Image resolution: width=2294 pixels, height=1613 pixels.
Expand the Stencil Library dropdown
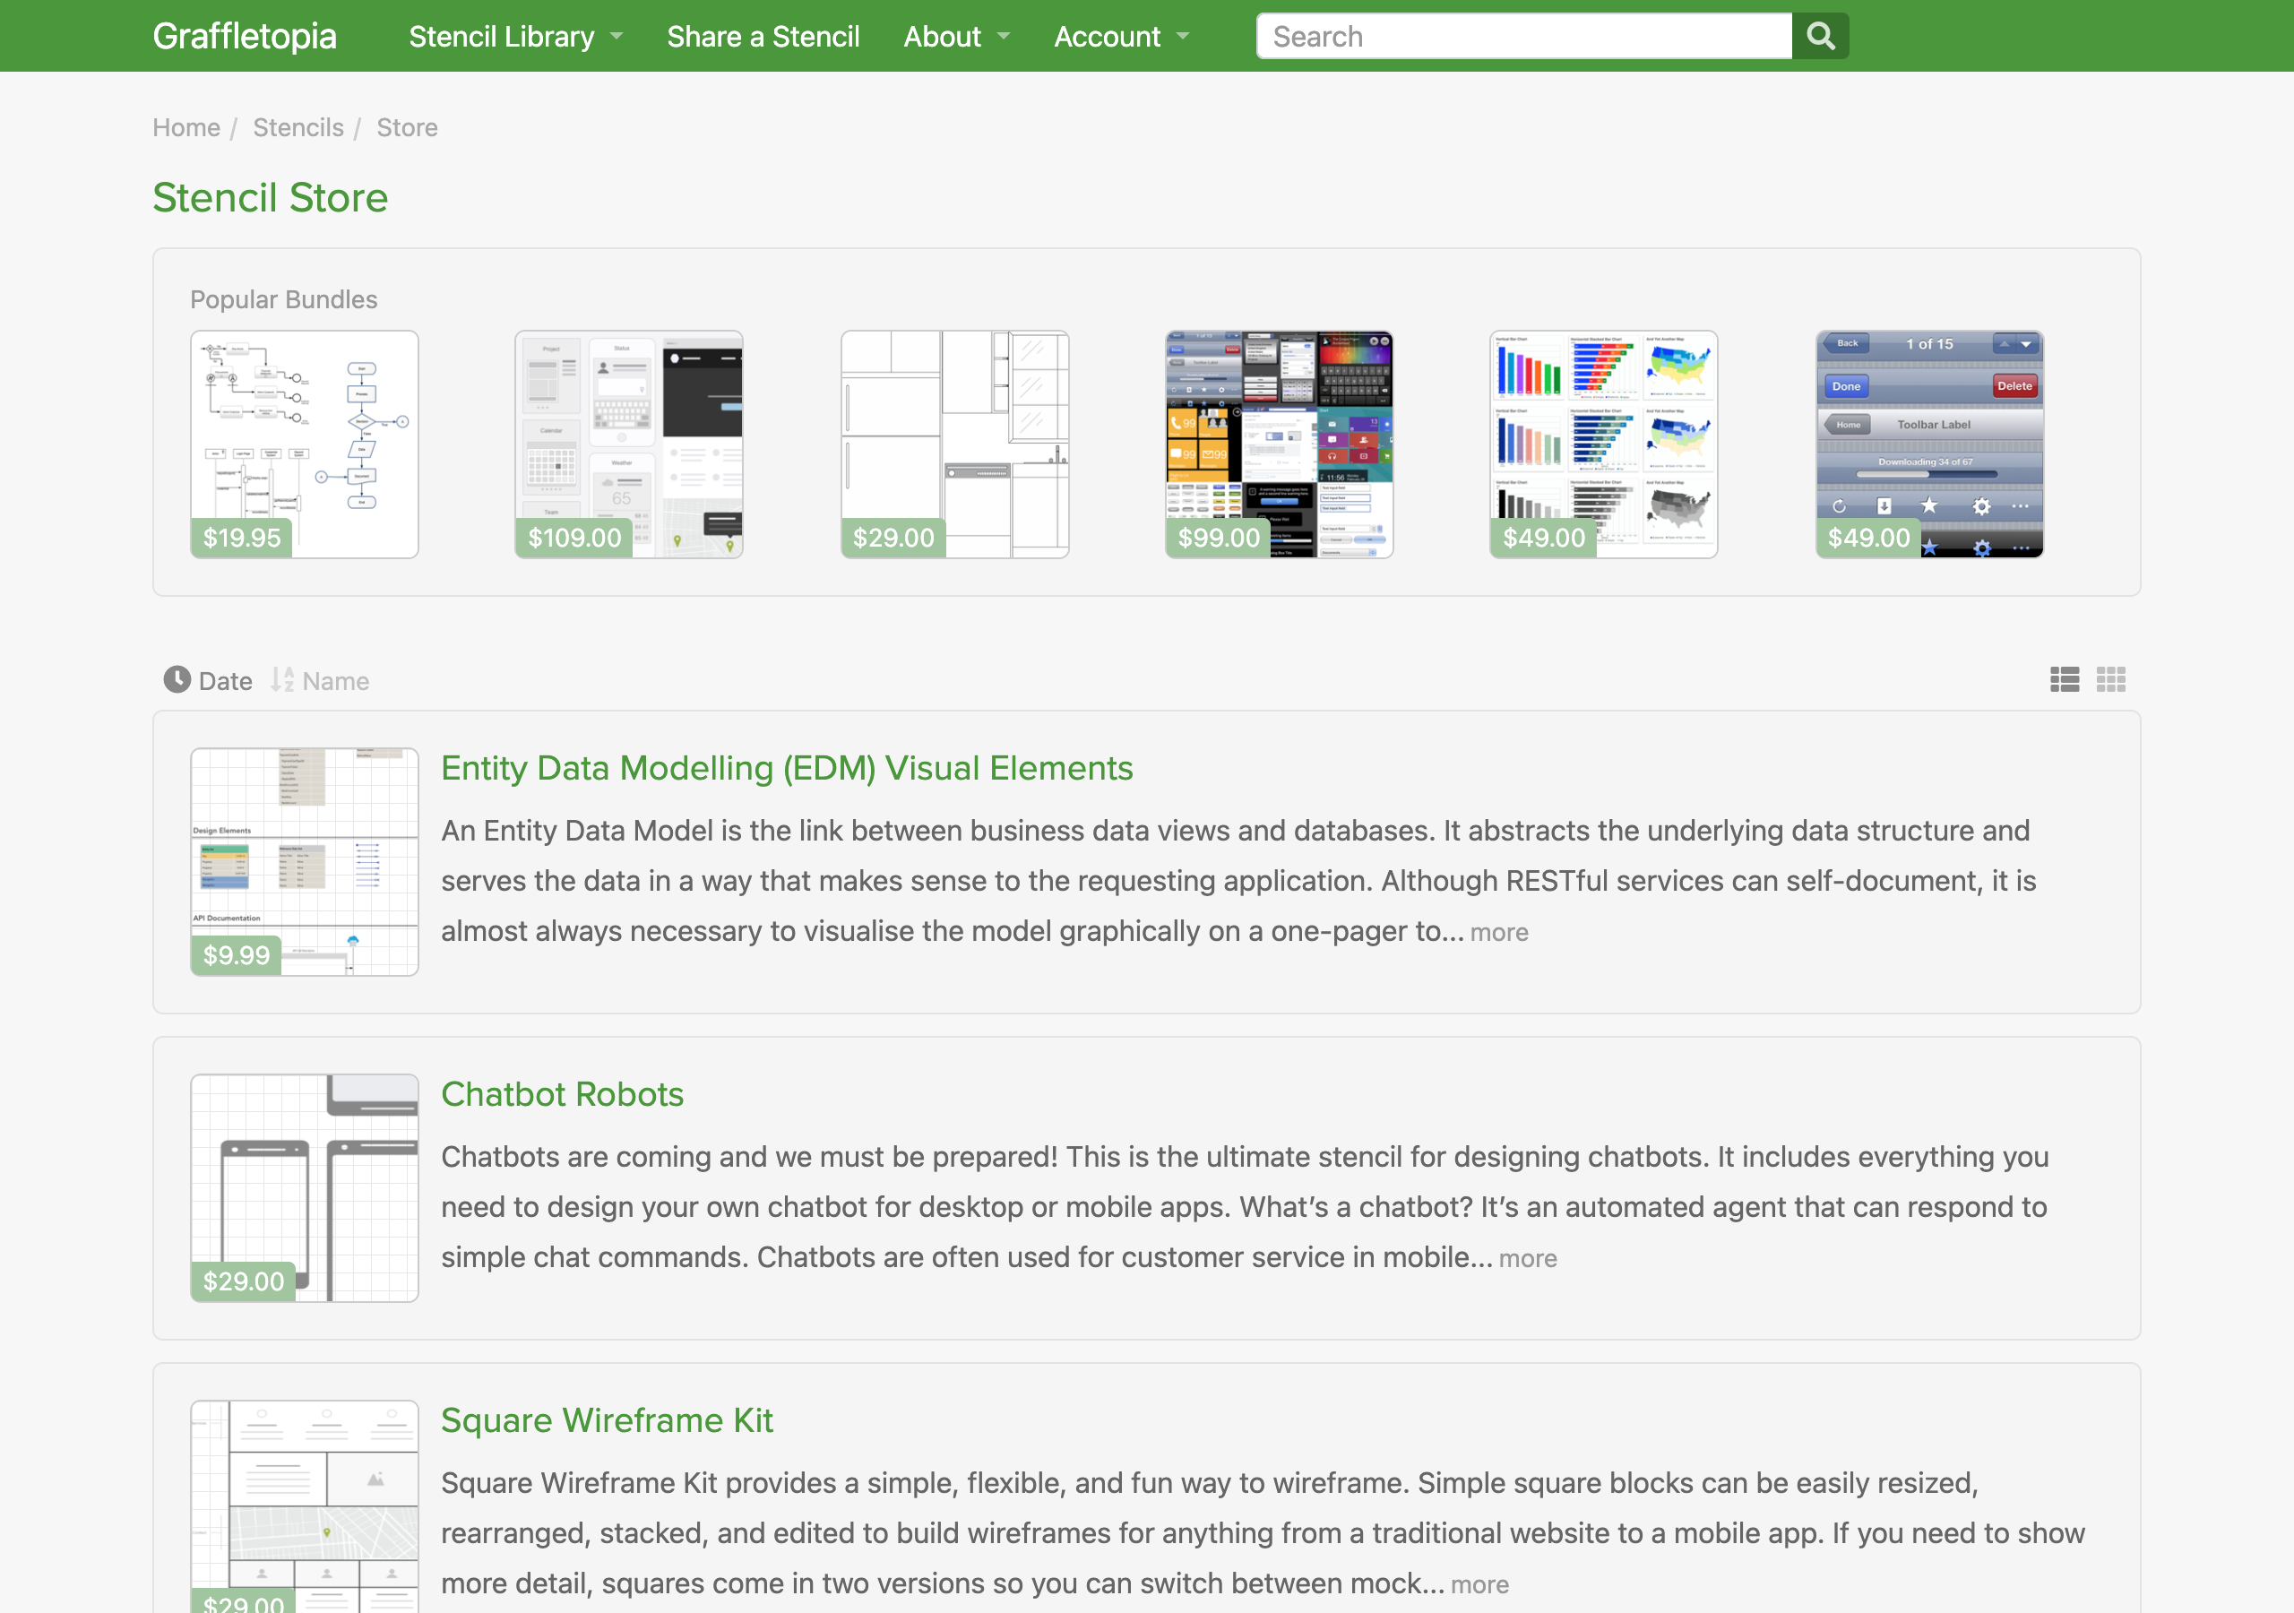click(x=515, y=36)
